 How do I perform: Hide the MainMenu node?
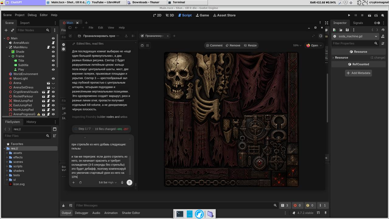[x=53, y=47]
